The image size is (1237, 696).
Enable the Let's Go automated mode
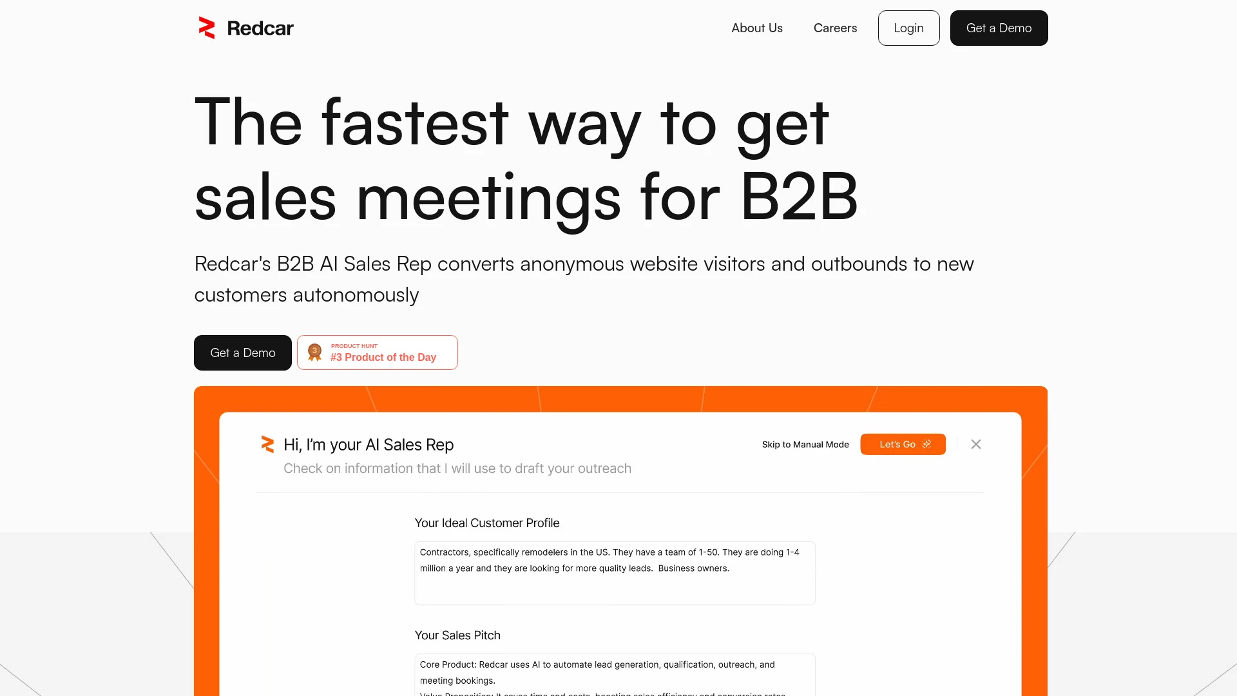click(902, 443)
